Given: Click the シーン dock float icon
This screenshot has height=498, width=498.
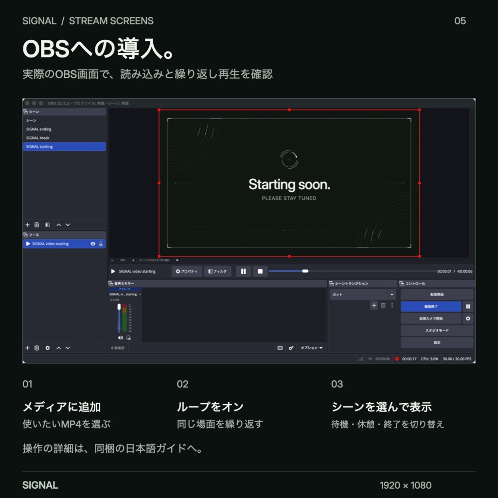Looking at the screenshot, I should coord(25,112).
